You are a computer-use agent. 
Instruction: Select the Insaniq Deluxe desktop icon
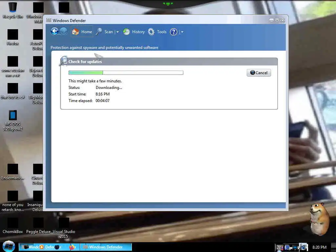pos(35,201)
